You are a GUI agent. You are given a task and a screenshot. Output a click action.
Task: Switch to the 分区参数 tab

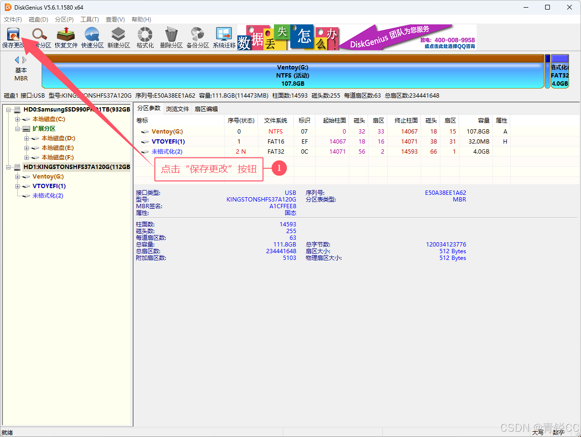tap(149, 109)
